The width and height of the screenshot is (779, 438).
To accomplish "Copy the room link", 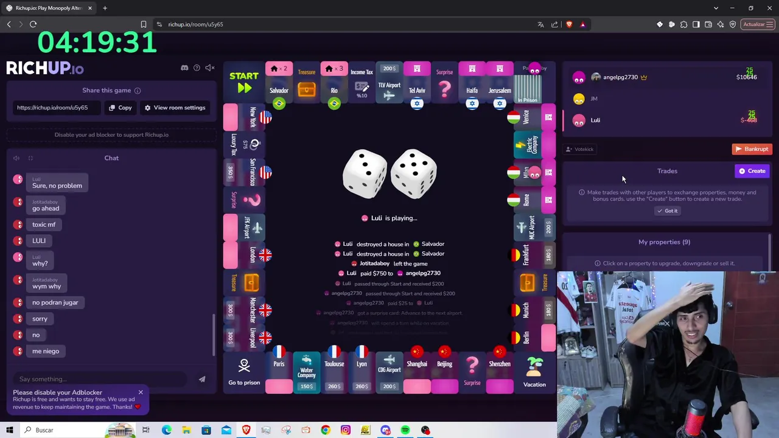I will click(121, 108).
